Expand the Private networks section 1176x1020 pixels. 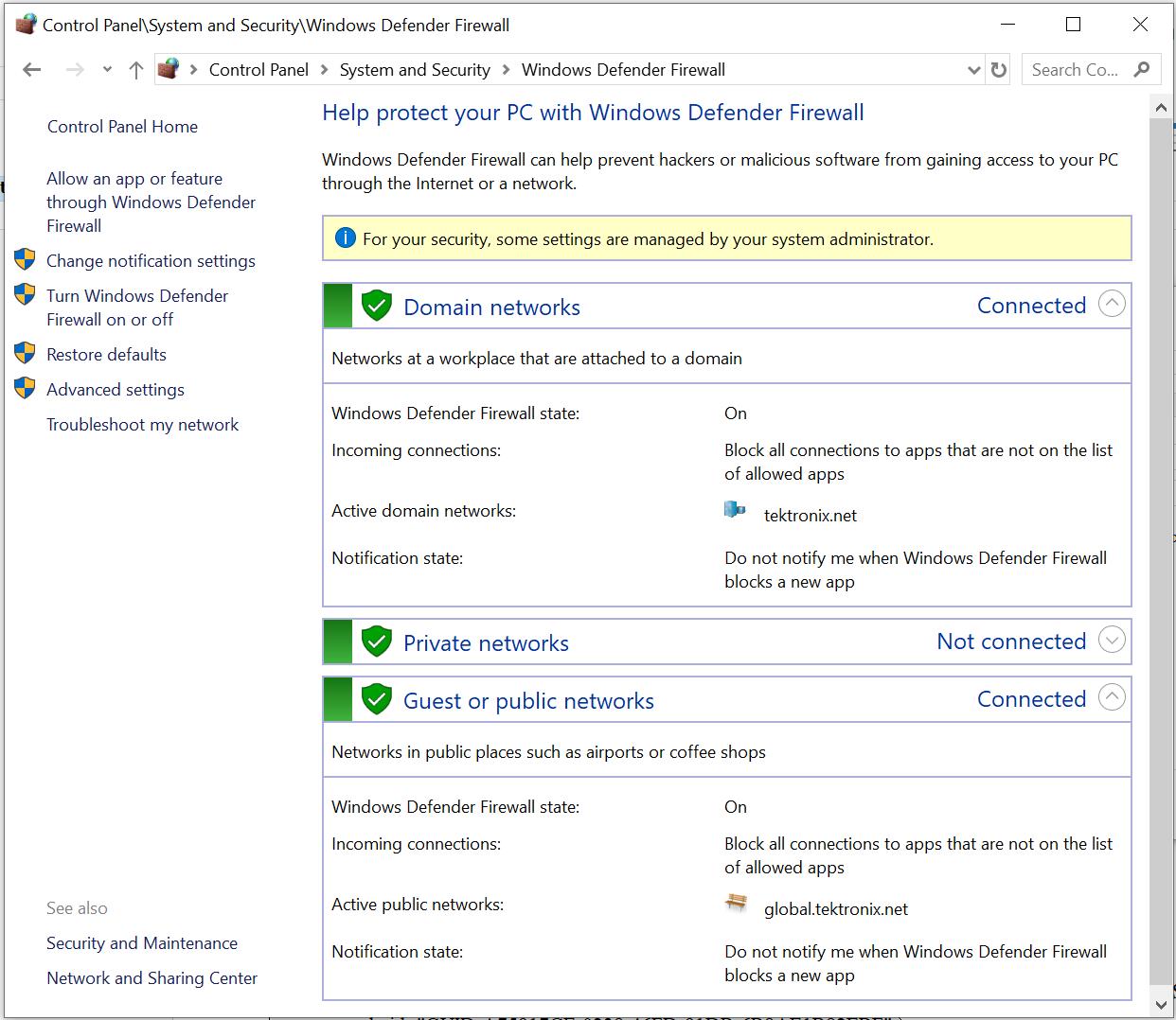pyautogui.click(x=1112, y=641)
